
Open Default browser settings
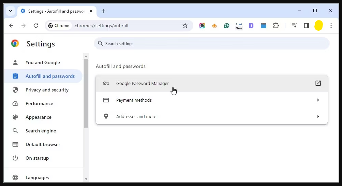43,144
